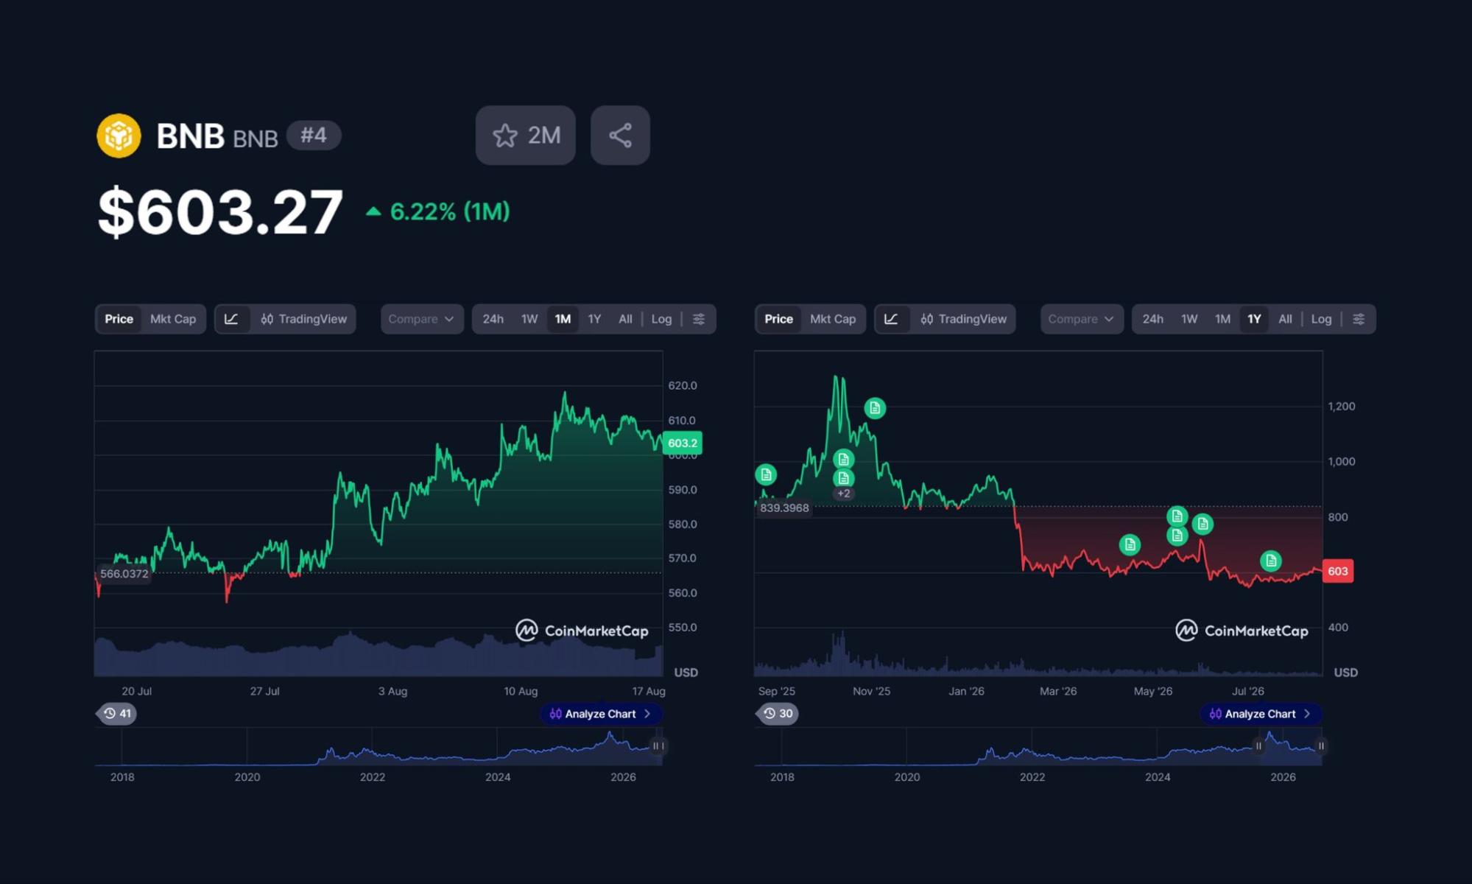Select Mkt Cap on right chart
This screenshot has width=1472, height=884.
coord(833,319)
